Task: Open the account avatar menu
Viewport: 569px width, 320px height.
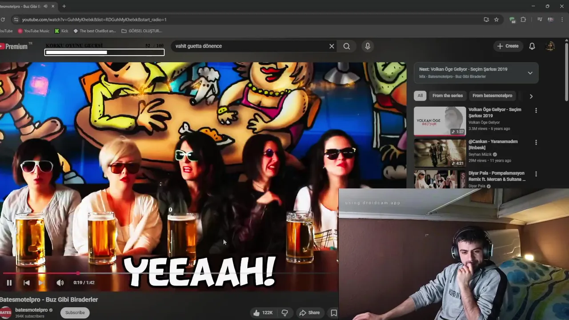Action: 550,46
